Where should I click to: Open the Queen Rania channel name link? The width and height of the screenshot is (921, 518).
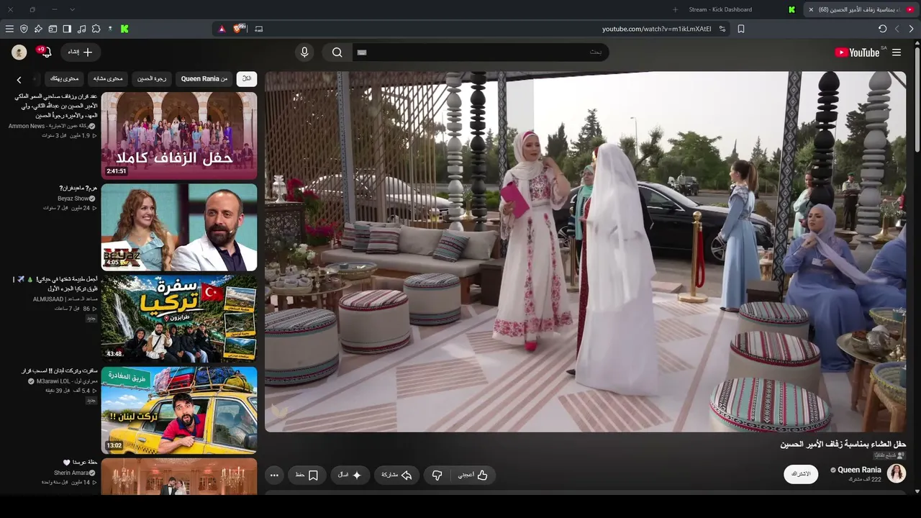tap(859, 470)
